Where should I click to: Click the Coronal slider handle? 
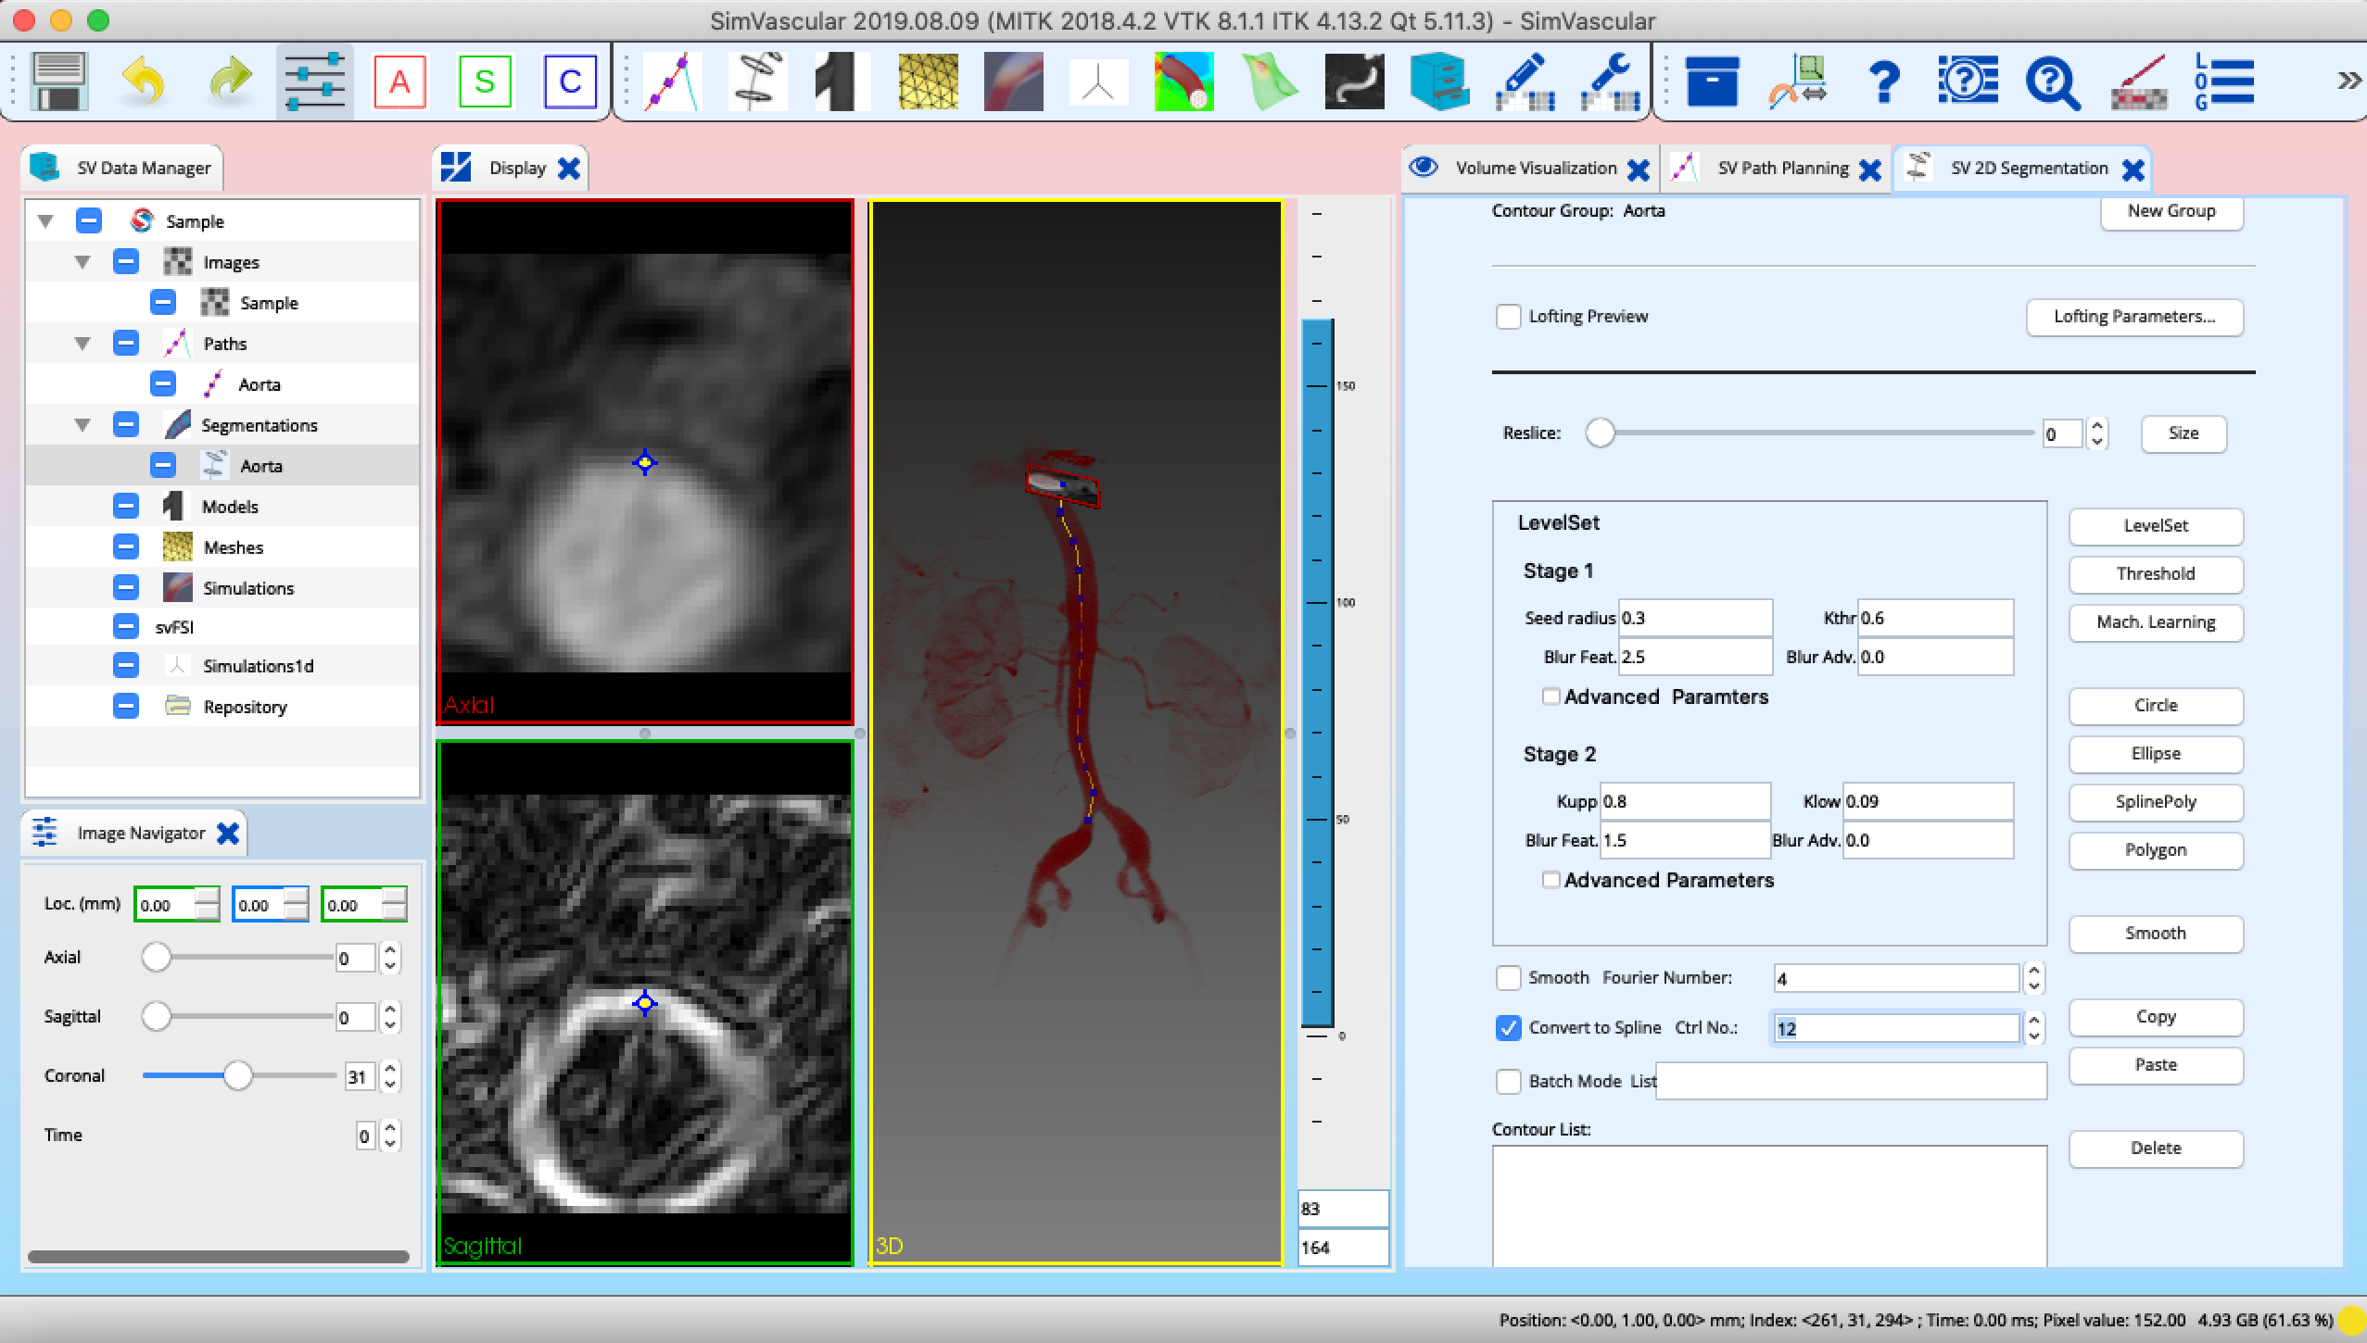(238, 1075)
